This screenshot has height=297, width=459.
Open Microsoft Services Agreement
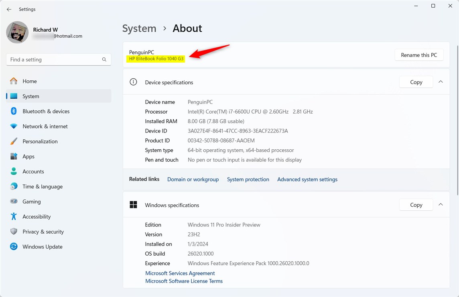point(180,273)
